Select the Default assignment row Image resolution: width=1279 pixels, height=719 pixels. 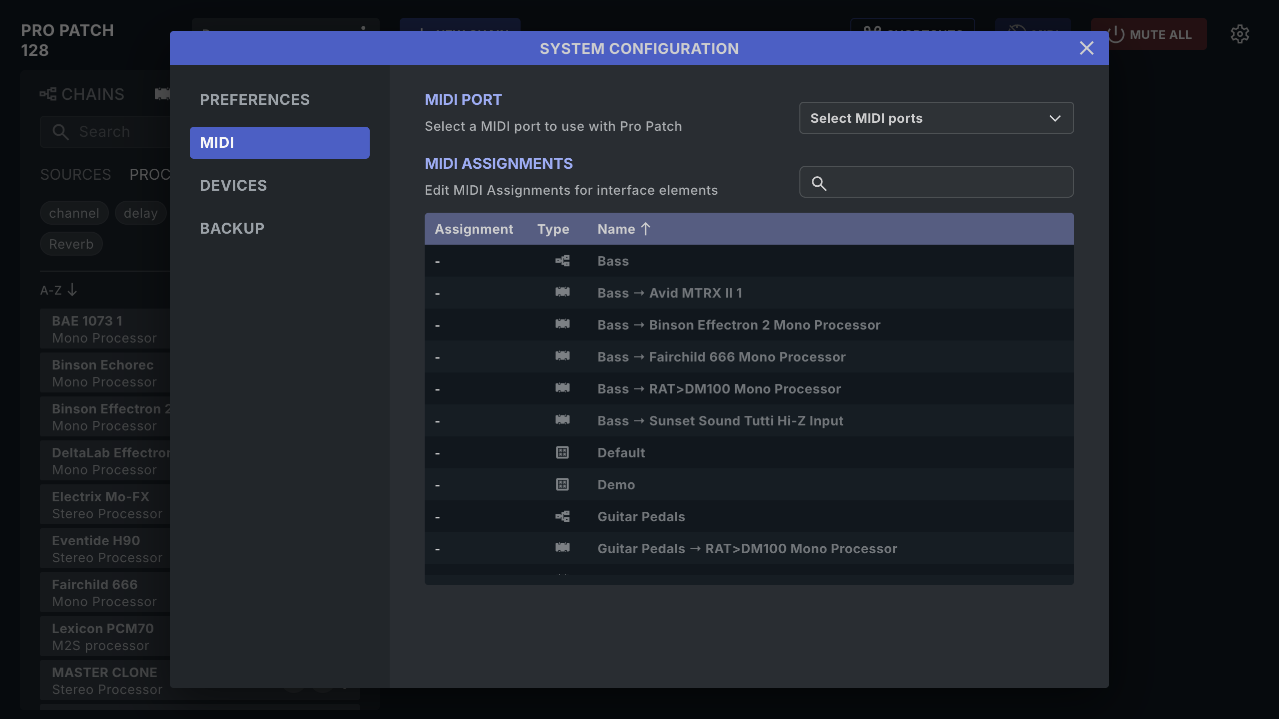pos(749,452)
